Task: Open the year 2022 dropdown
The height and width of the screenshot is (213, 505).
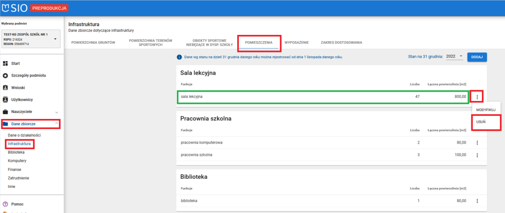Action: click(x=454, y=57)
